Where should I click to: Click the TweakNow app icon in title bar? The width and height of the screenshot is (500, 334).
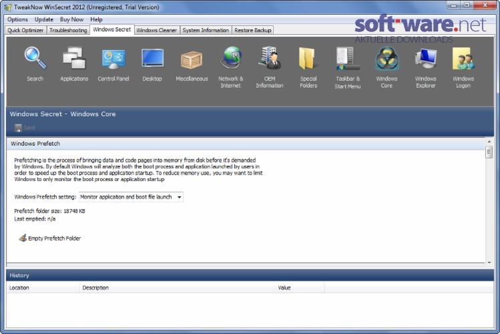pos(7,7)
